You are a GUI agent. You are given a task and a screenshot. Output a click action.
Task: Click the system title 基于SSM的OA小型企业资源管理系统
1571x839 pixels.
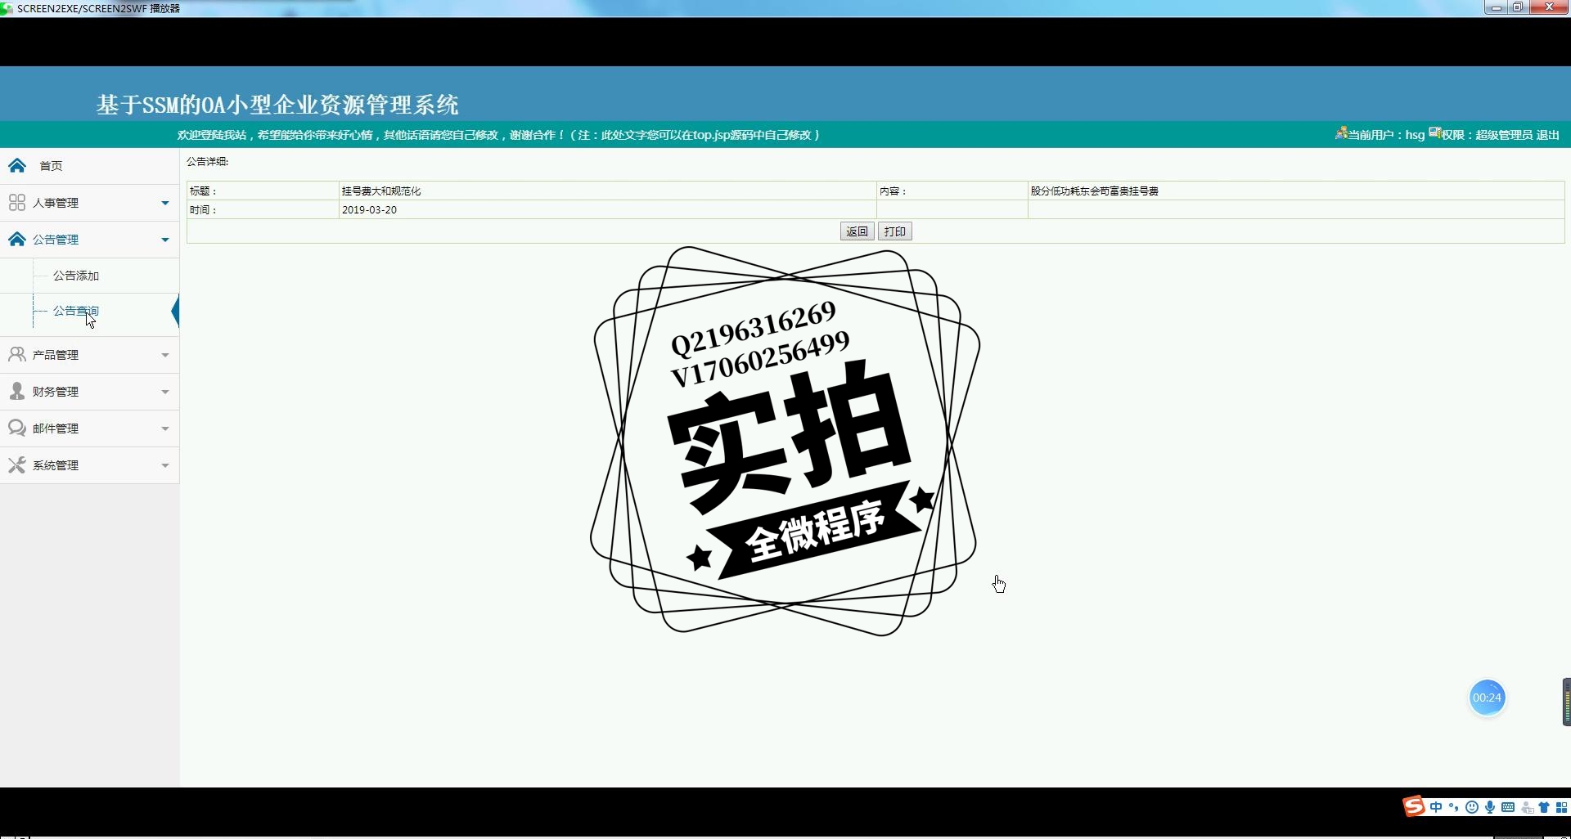[x=277, y=105]
